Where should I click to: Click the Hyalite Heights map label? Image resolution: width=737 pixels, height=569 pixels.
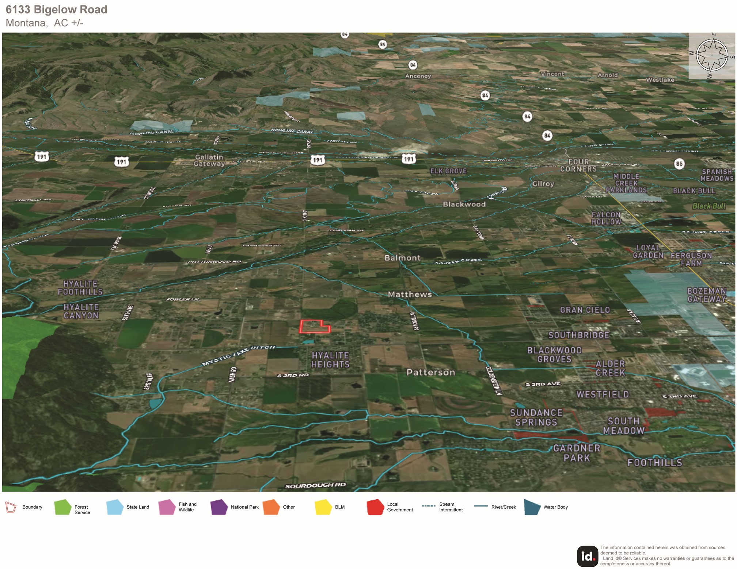point(330,360)
